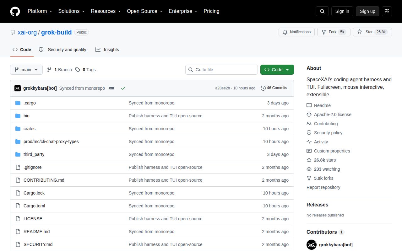Click the Sign up button

pyautogui.click(x=367, y=11)
